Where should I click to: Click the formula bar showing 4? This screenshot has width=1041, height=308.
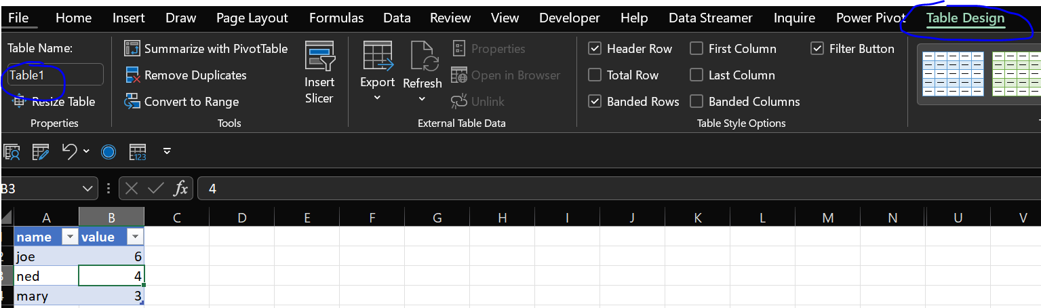click(618, 189)
